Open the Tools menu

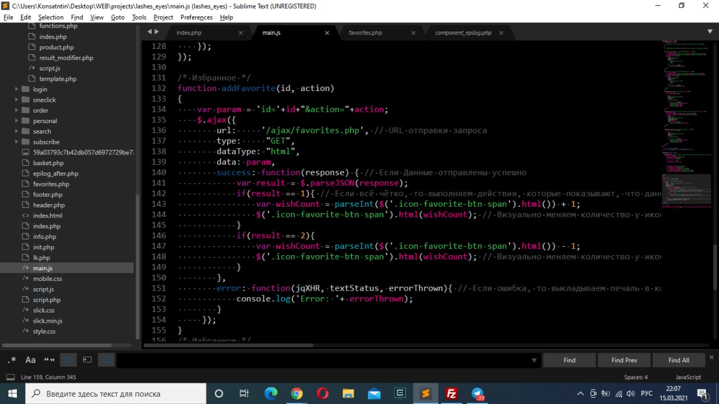(x=139, y=17)
